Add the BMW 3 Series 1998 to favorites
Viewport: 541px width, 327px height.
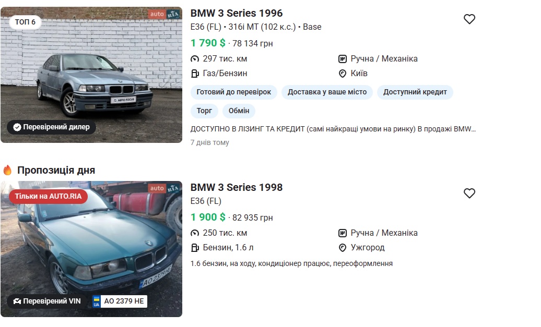tap(469, 193)
